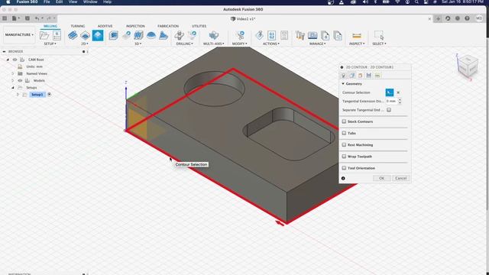Enable the Stock Contours checkbox
This screenshot has height=275, width=489.
(x=344, y=121)
